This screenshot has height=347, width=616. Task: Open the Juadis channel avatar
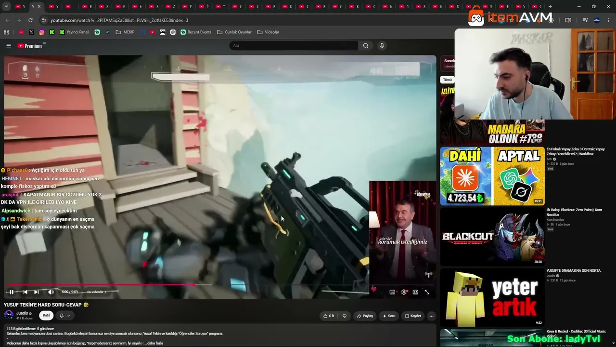(9, 315)
